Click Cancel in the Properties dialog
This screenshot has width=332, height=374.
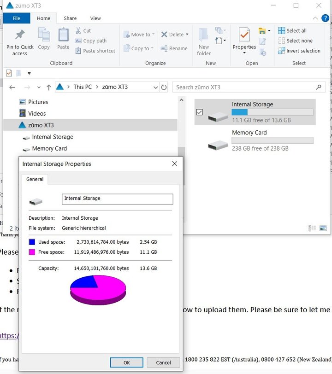click(x=163, y=362)
